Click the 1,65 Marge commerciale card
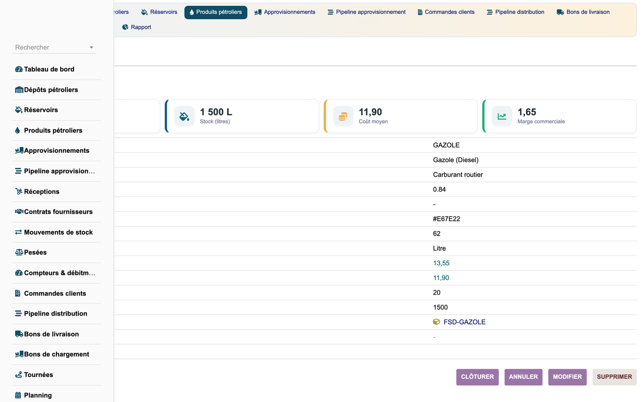 click(x=559, y=116)
